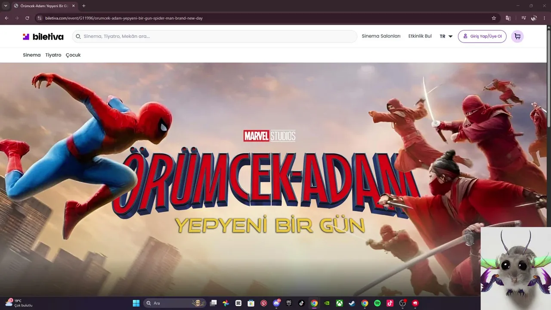Image resolution: width=551 pixels, height=310 pixels.
Task: Open the Tiyatro category
Action: coord(53,55)
